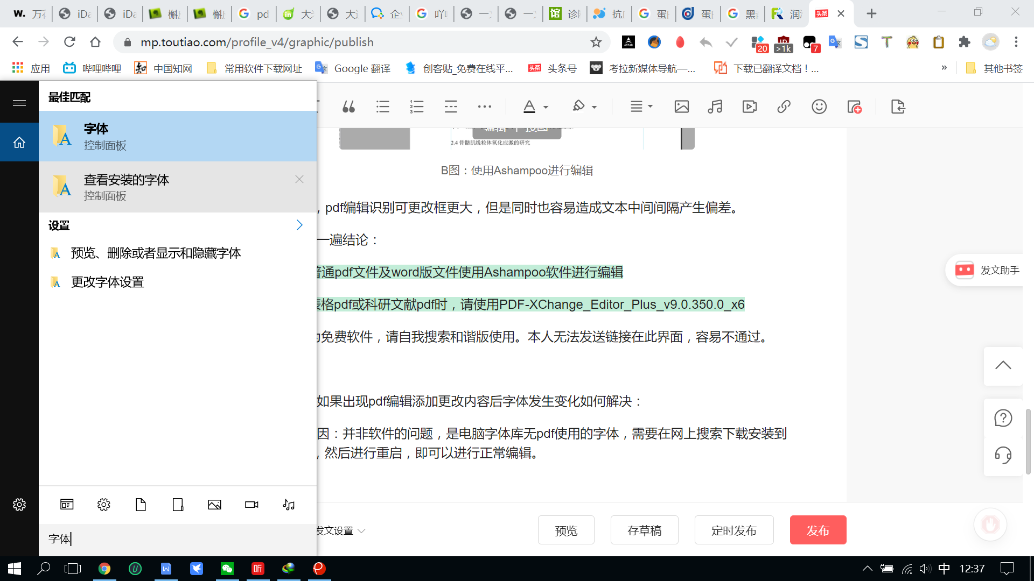Apply bullet list formatting
The height and width of the screenshot is (581, 1034).
pyautogui.click(x=383, y=107)
